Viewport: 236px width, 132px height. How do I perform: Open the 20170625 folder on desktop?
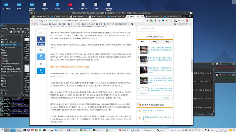point(6,6)
